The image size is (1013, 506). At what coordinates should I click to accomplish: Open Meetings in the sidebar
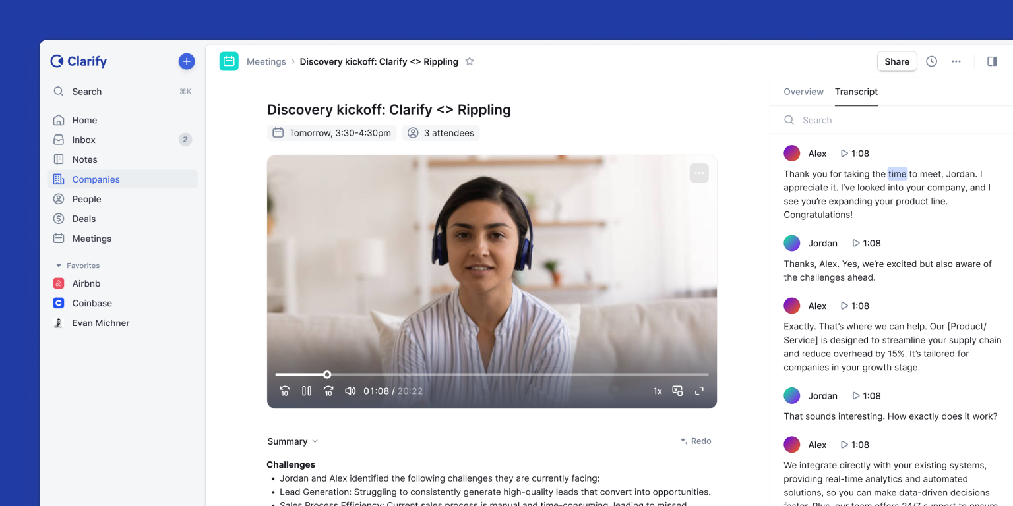pos(123,239)
